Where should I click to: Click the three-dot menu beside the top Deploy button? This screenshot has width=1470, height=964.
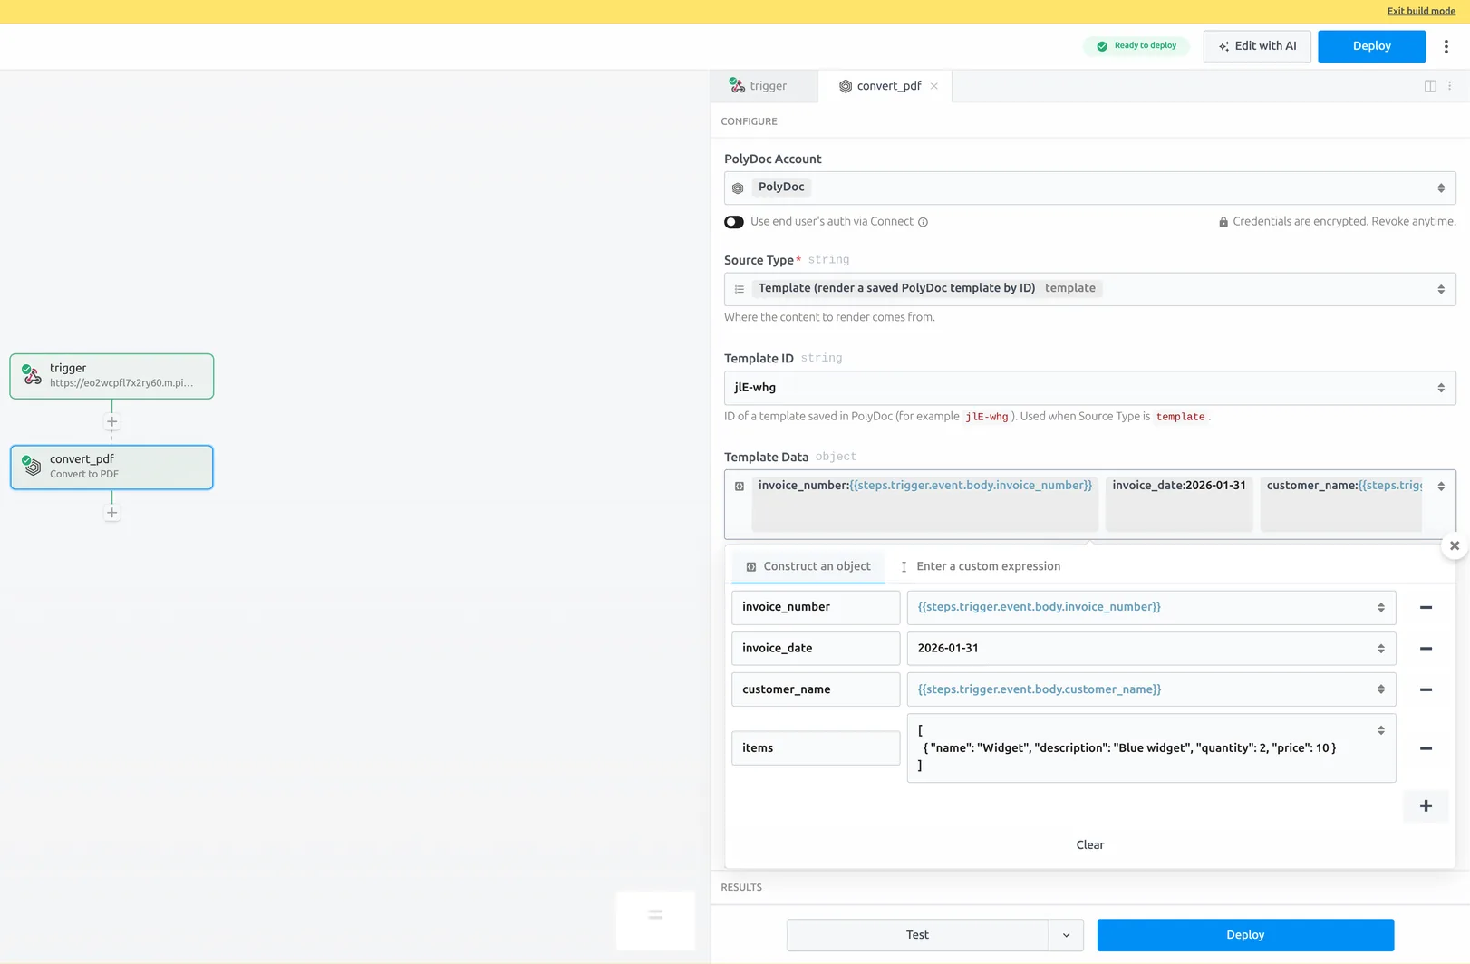(x=1446, y=46)
